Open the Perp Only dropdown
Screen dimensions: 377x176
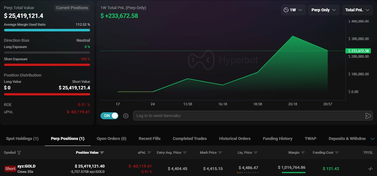tap(324, 10)
